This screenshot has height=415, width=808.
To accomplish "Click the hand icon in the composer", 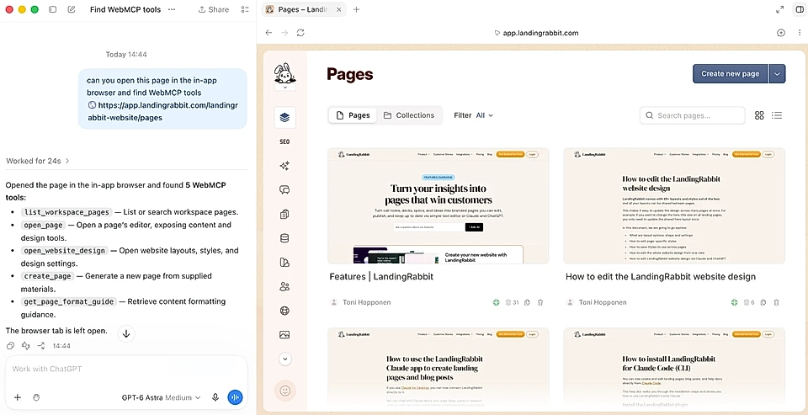I will point(36,397).
